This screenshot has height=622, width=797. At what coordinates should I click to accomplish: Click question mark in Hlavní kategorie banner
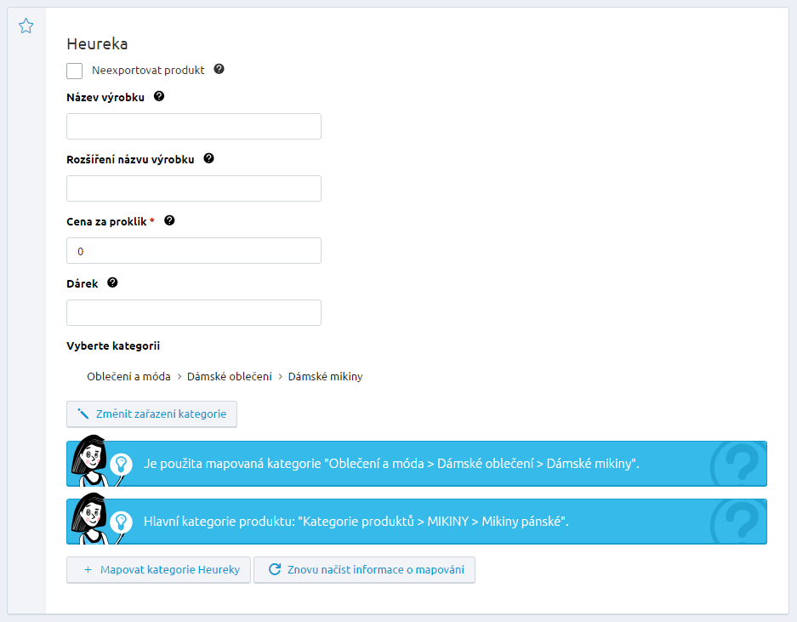[x=739, y=522]
